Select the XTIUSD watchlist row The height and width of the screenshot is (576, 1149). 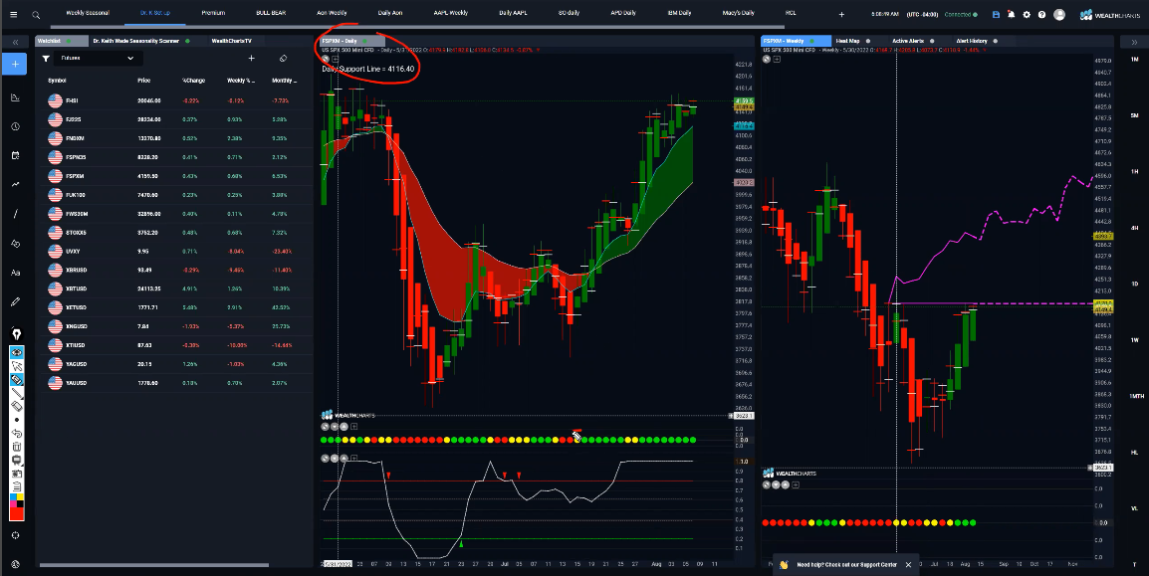pos(176,345)
